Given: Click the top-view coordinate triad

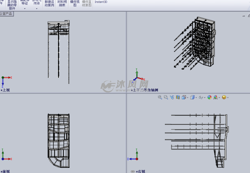Looking at the screenshot, I should 6,82.
